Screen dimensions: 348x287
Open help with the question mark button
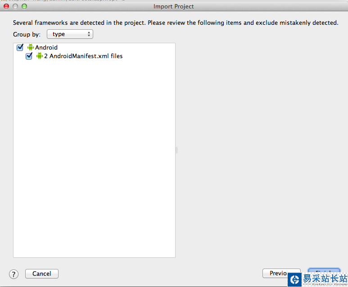click(x=14, y=274)
